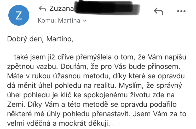Click the blue Z sender avatar
The height and width of the screenshot is (129, 196).
(19, 15)
